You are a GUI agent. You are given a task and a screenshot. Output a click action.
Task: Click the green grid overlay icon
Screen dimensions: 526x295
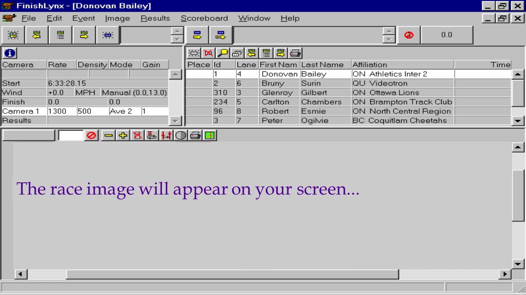[x=210, y=136]
